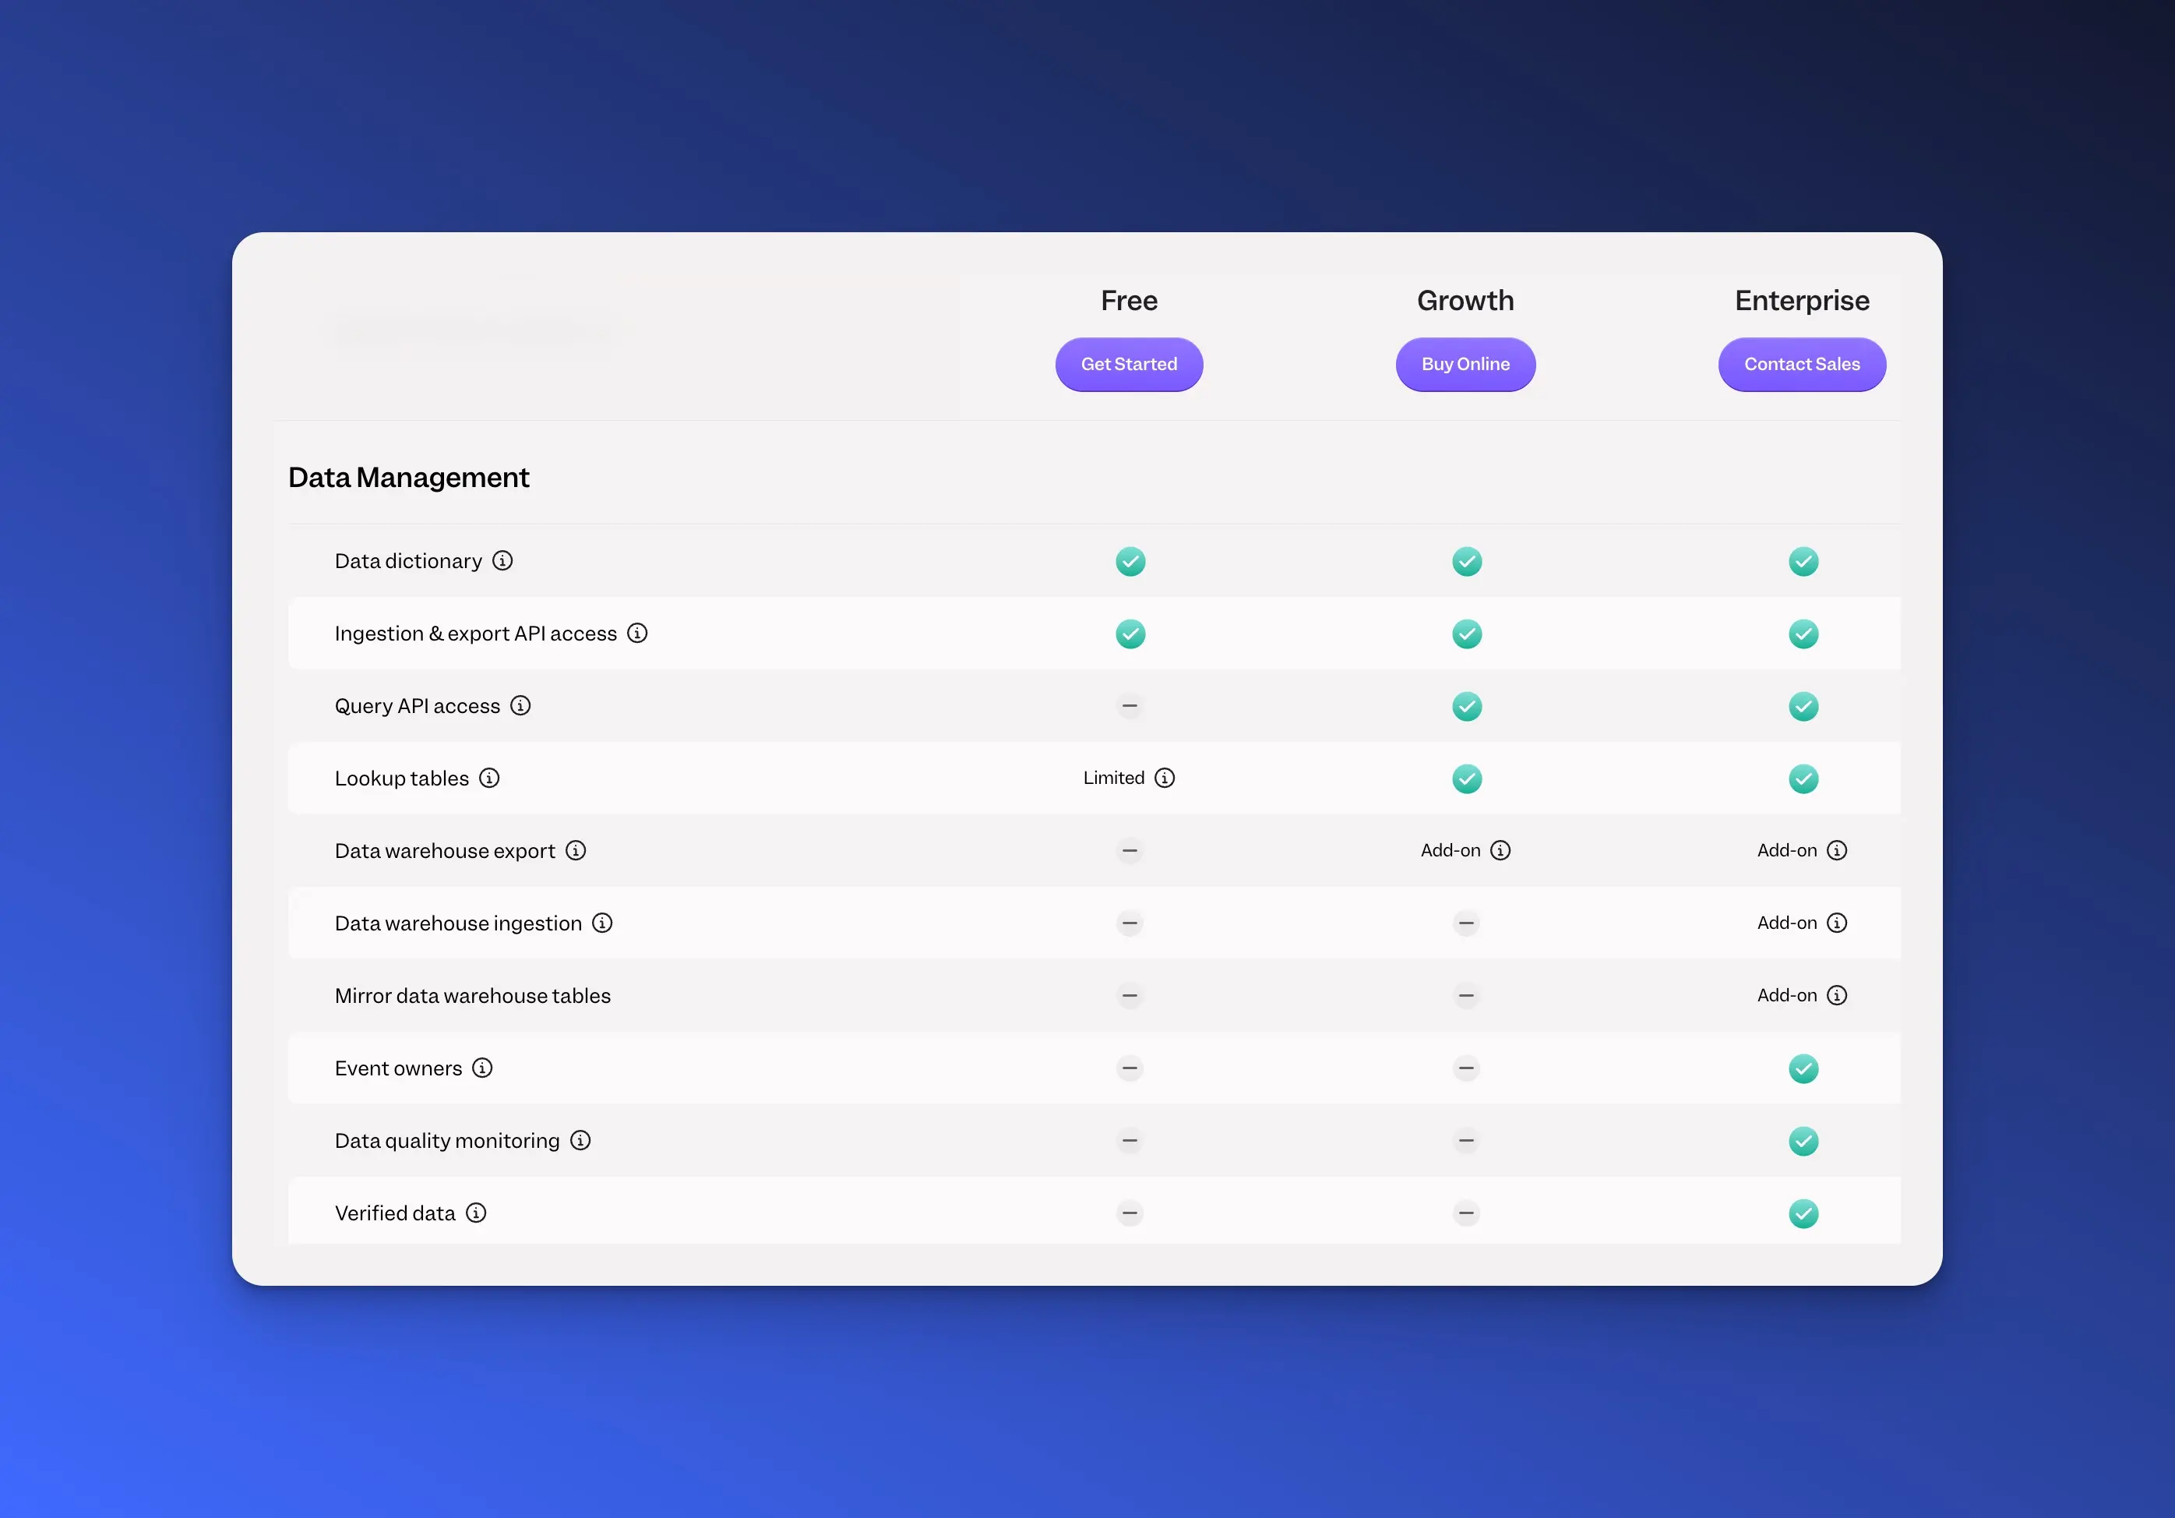Click Growth Add-on info icon for warehouse export
Screen dimensions: 2175x1518
[x=1500, y=851]
